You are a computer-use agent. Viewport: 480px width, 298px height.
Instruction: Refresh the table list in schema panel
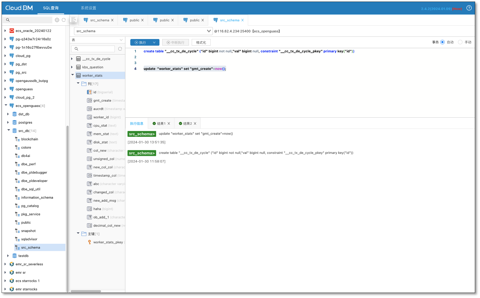click(120, 49)
